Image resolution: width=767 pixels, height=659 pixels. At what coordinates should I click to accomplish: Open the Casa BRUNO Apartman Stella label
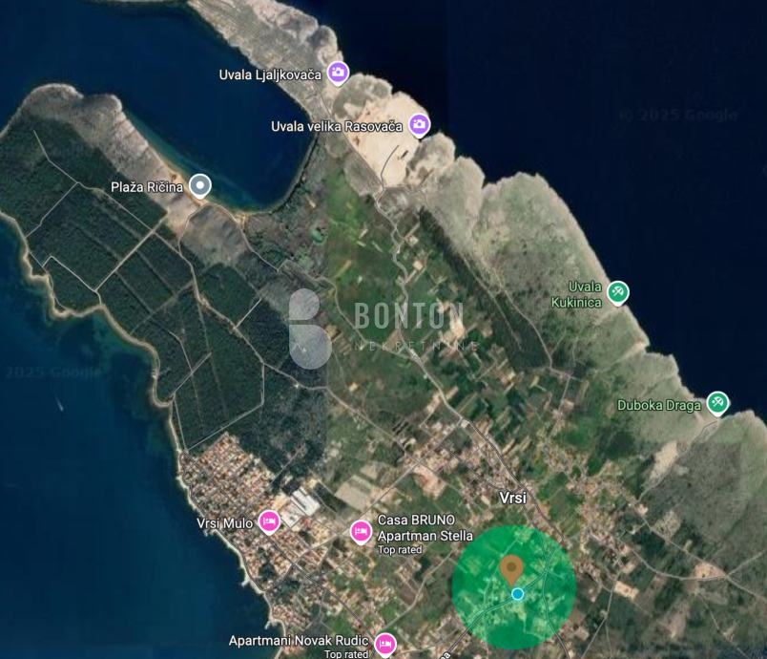click(x=425, y=528)
